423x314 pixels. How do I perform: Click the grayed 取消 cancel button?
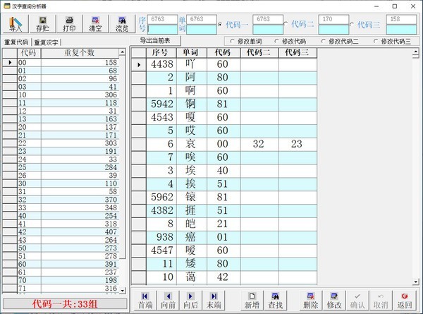[x=381, y=301]
